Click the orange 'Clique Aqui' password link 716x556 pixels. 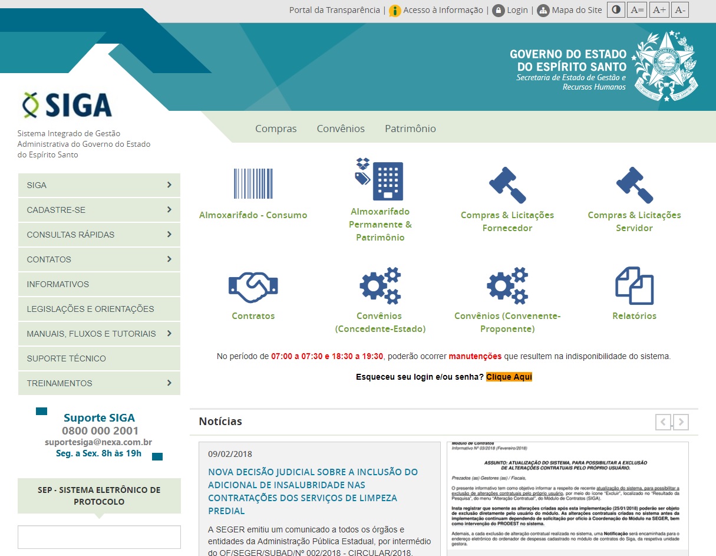[x=509, y=377]
